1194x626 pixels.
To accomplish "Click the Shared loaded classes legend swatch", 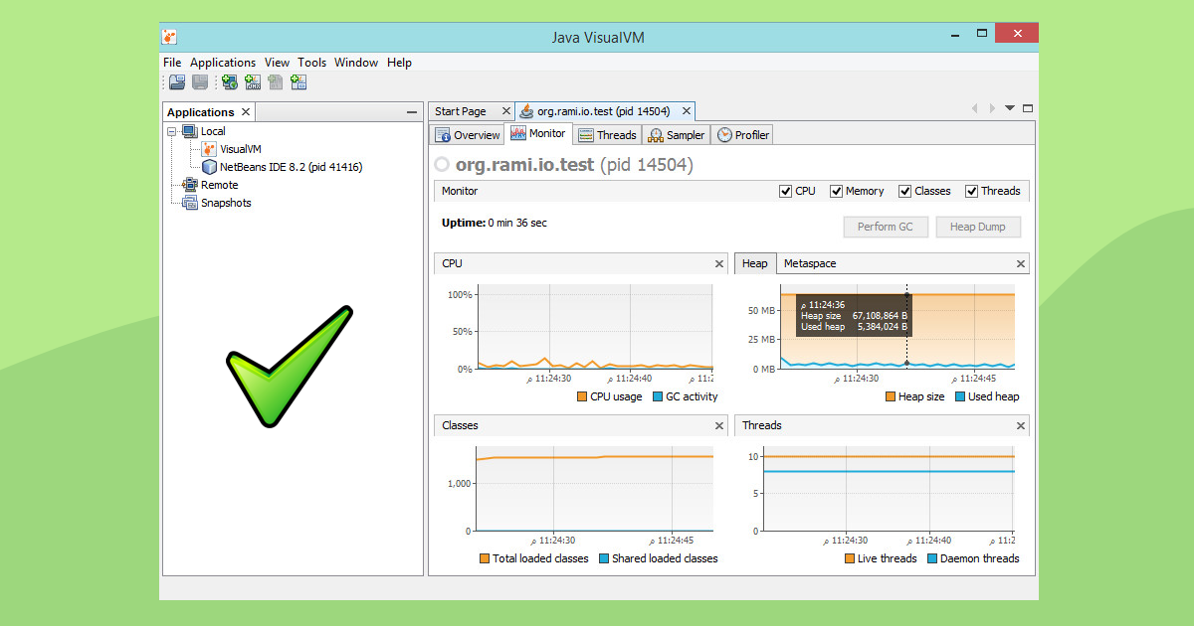I will [x=604, y=558].
